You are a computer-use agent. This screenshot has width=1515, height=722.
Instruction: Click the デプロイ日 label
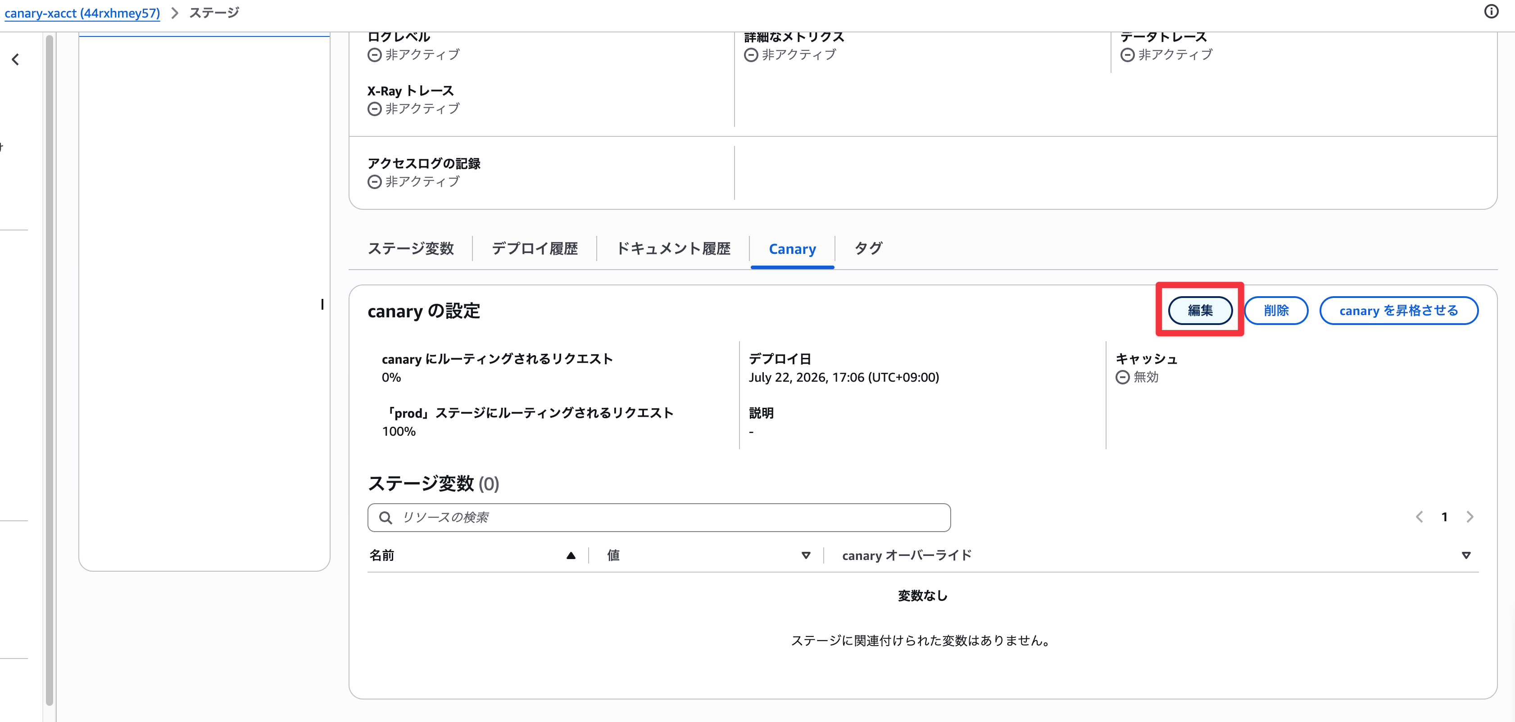click(x=780, y=359)
